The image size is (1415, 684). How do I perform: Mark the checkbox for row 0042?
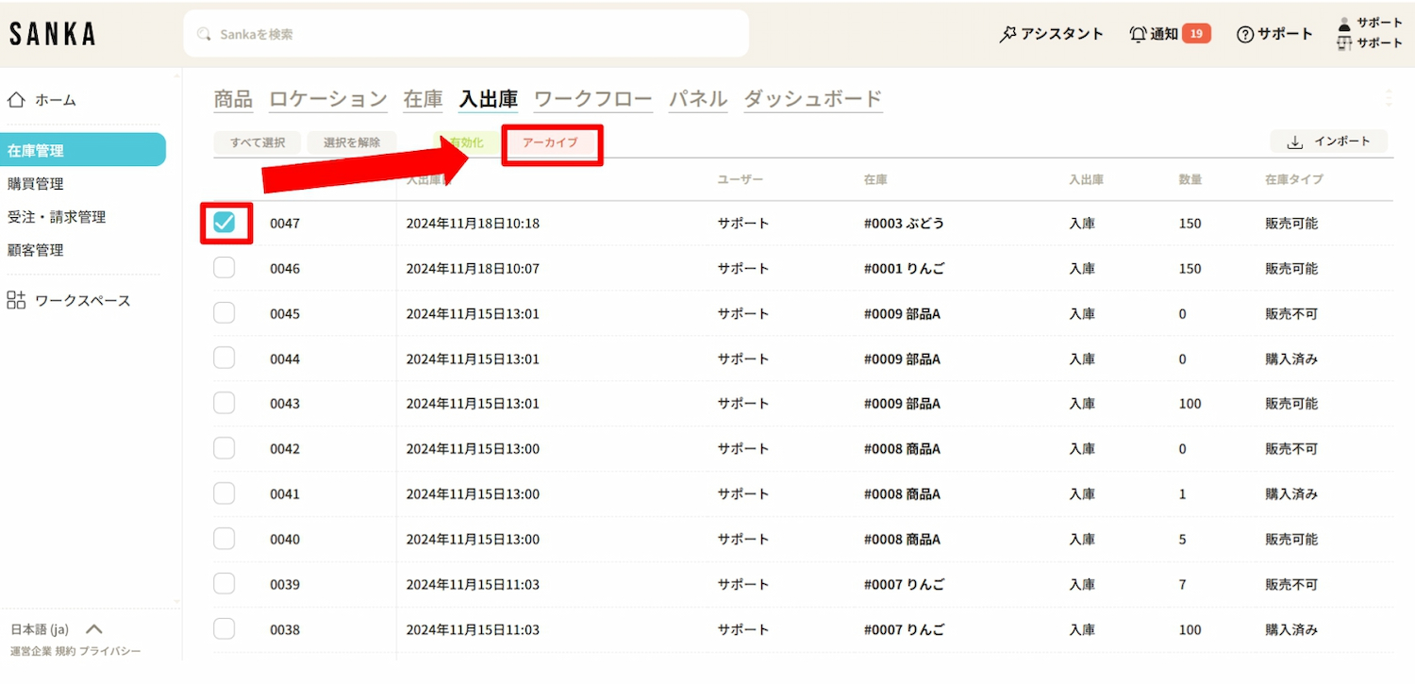coord(225,448)
